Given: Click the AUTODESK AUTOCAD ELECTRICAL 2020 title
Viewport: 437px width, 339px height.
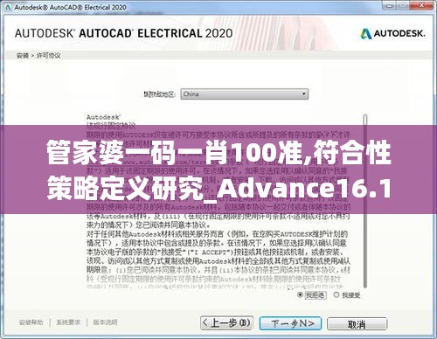Looking at the screenshot, I should pyautogui.click(x=123, y=33).
